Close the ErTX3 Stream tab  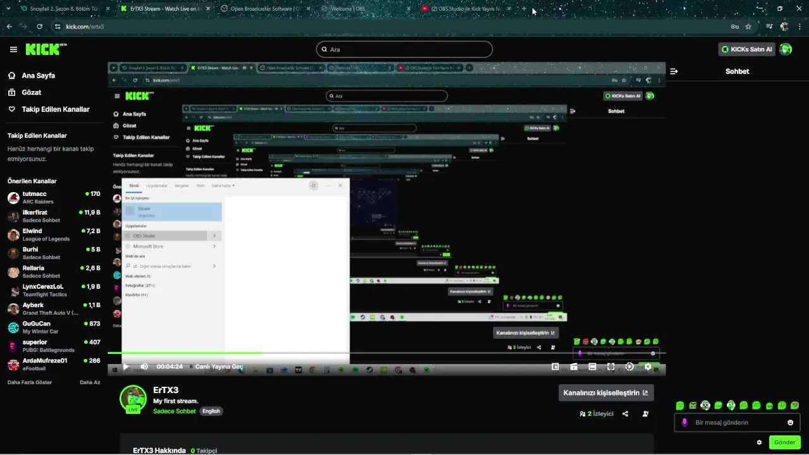[209, 9]
